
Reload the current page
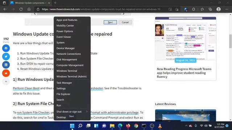click(21, 9)
